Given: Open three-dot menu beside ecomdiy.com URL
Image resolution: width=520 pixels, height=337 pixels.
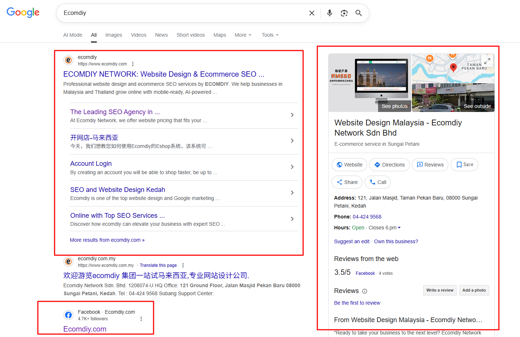Looking at the screenshot, I should coord(133,64).
